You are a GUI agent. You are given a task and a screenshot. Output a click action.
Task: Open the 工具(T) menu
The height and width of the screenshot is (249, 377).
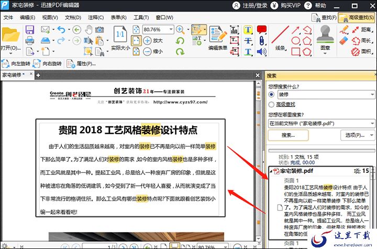141,18
